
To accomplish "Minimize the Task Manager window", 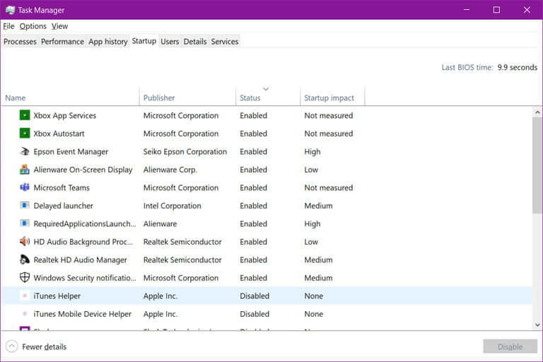I will 467,10.
